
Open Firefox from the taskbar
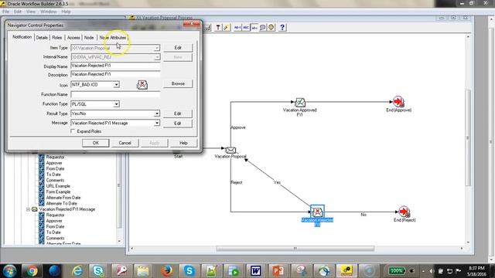167,271
